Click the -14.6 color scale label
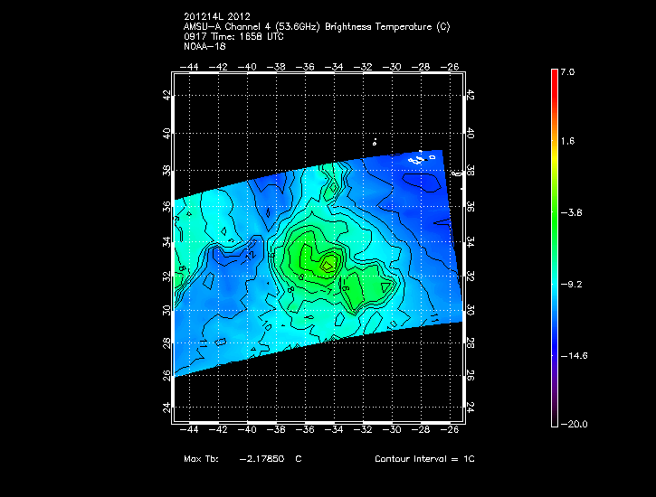Screen dimensions: 656x497 click(x=574, y=355)
